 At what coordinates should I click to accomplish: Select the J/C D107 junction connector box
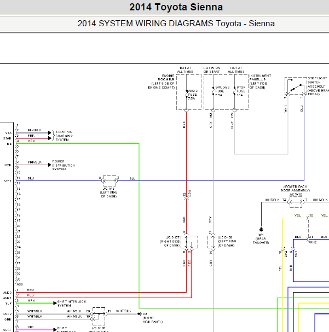pos(189,242)
